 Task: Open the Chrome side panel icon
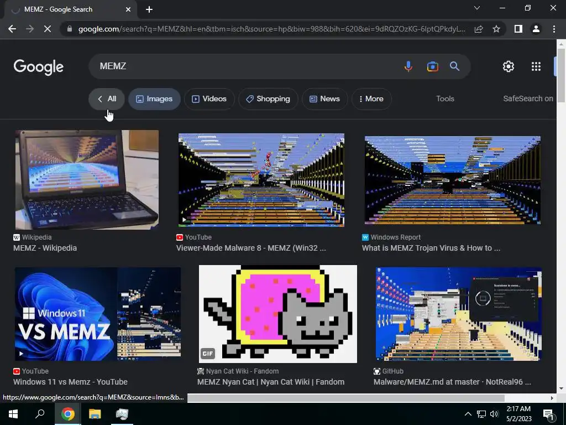coord(518,29)
